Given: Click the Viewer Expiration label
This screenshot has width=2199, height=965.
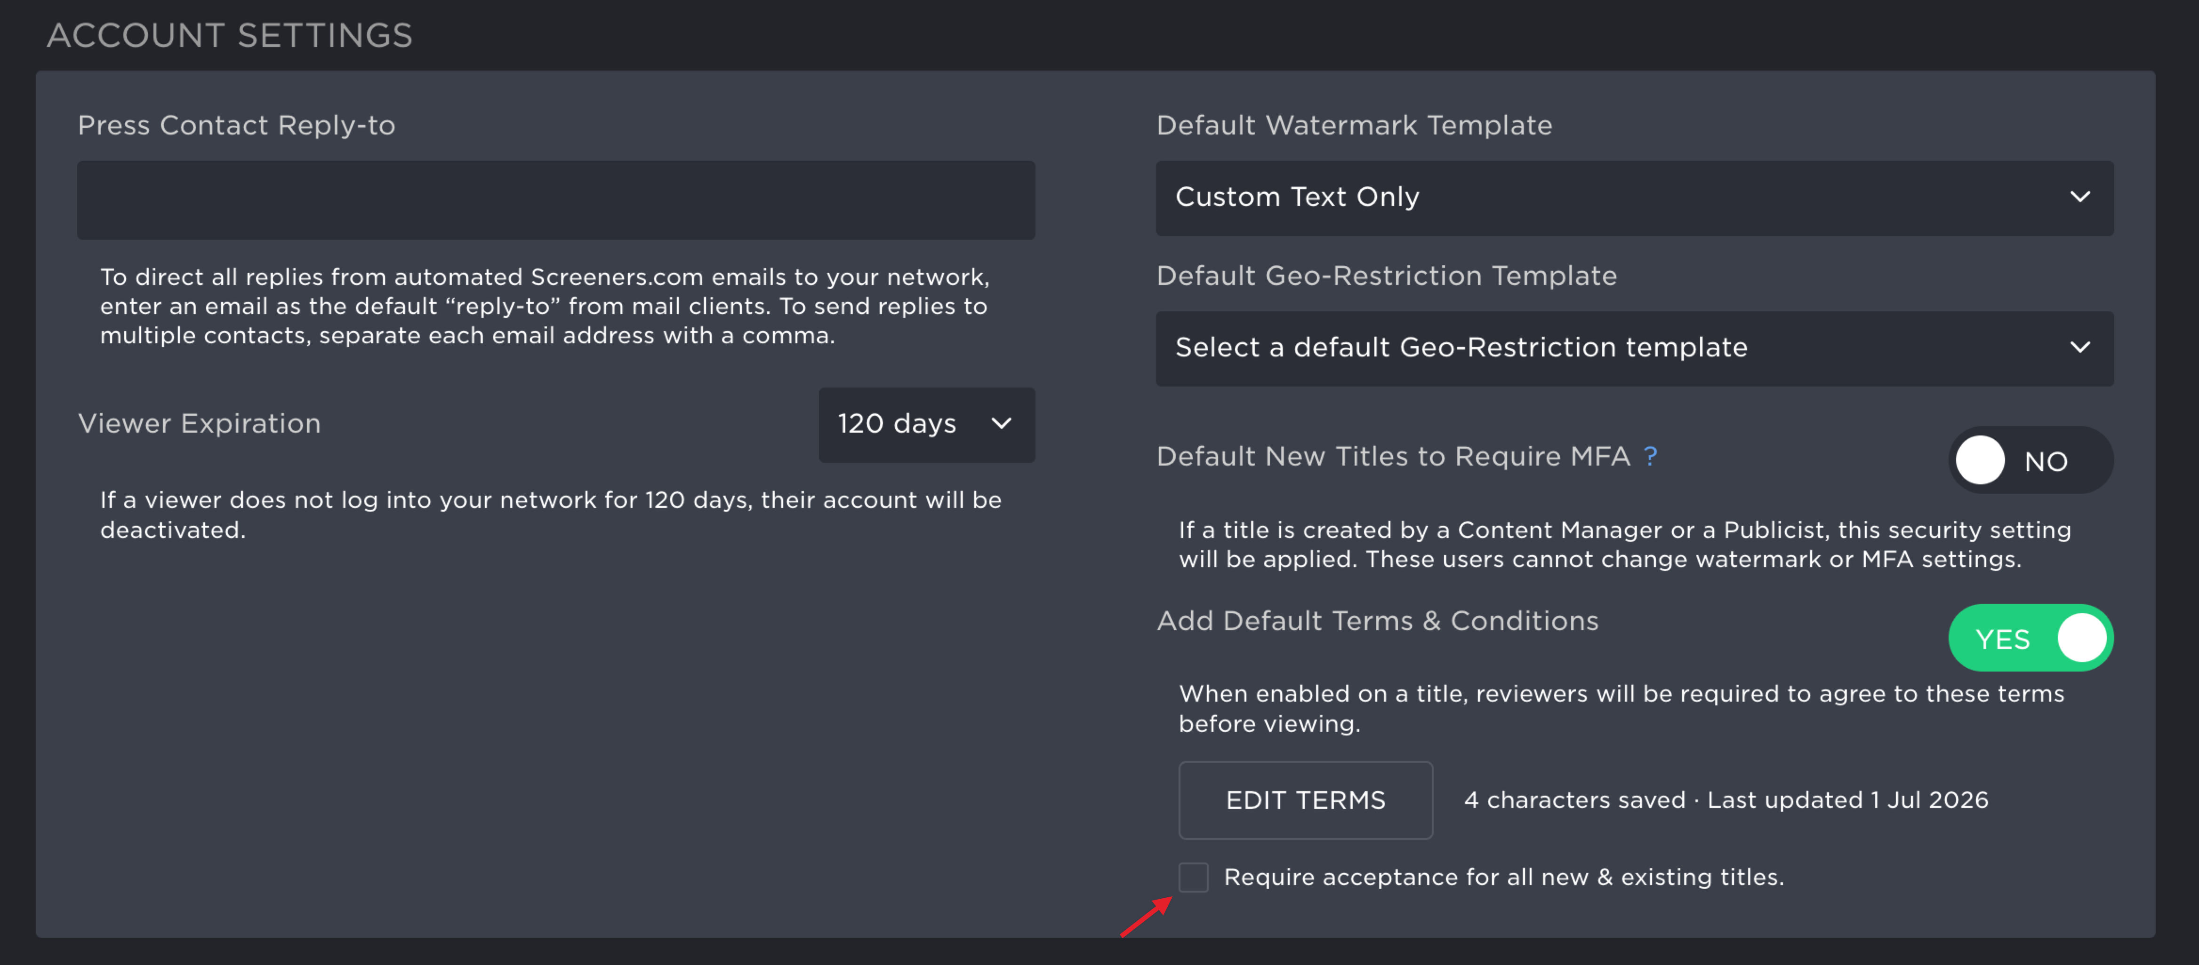Looking at the screenshot, I should pos(199,423).
